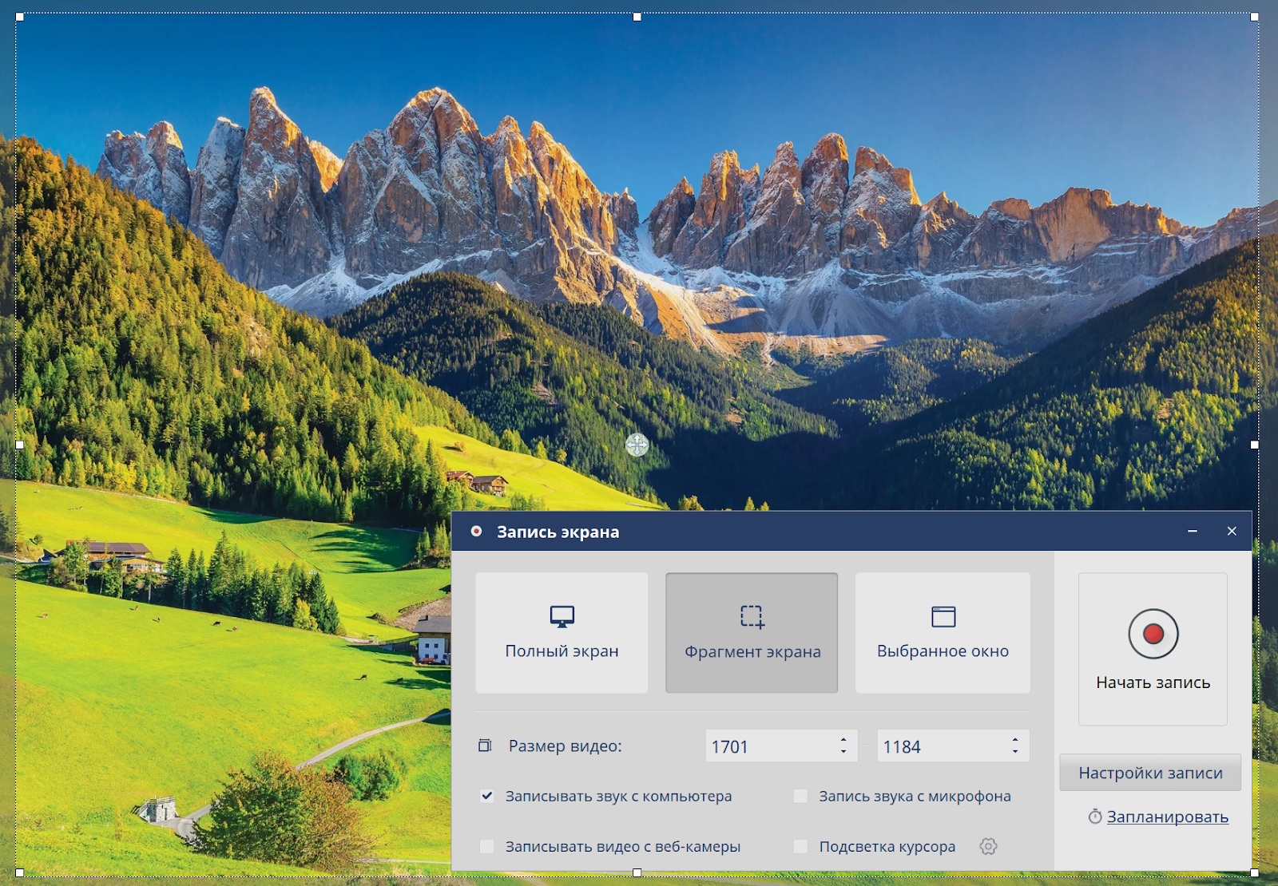Click the video size icon
The width and height of the screenshot is (1278, 886).
tap(485, 746)
